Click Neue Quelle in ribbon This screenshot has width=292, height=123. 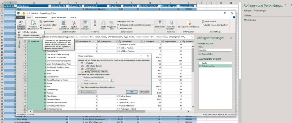[x=209, y=22]
